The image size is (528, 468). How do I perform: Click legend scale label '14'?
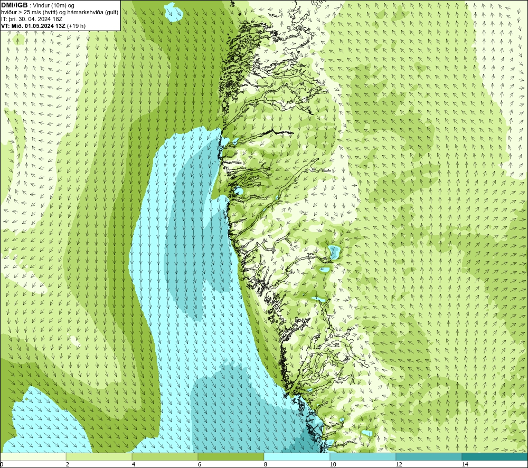coord(465,464)
